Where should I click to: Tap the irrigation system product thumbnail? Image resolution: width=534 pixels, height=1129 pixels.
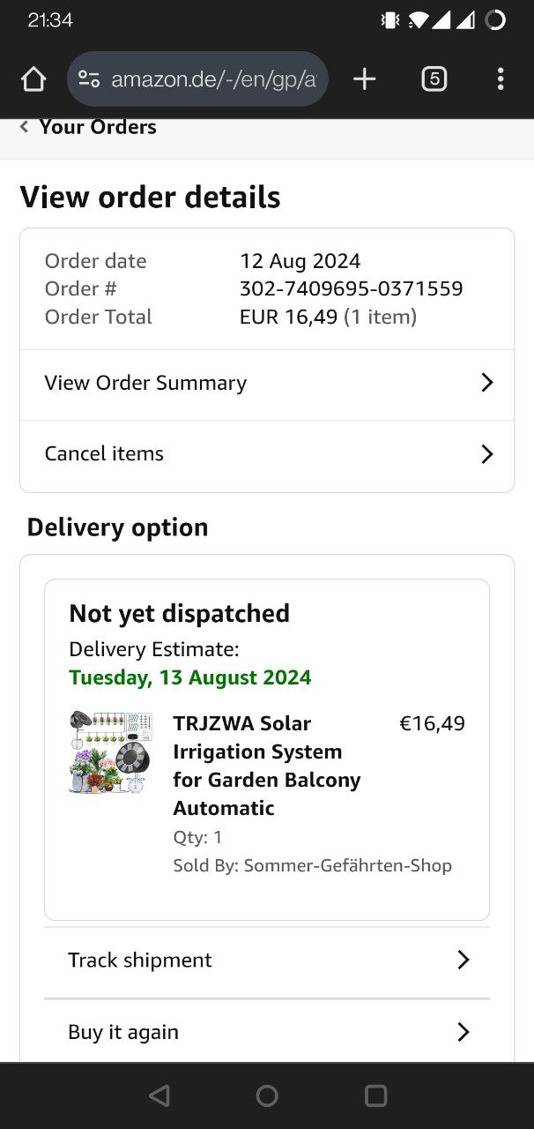coord(111,752)
